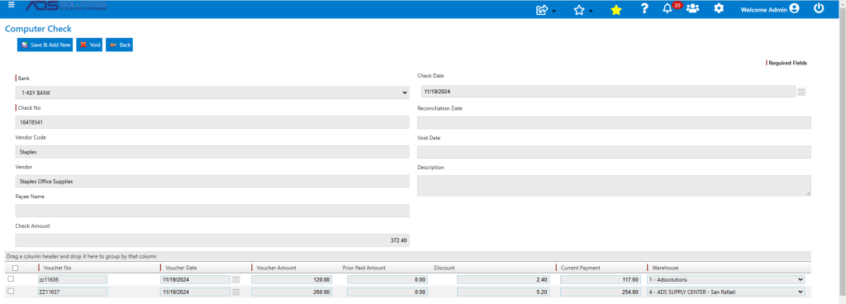Sort by Voucher Date column header
846x304 pixels.
[x=181, y=268]
